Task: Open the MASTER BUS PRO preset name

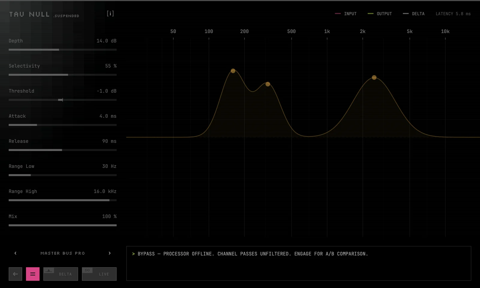Action: [x=63, y=253]
